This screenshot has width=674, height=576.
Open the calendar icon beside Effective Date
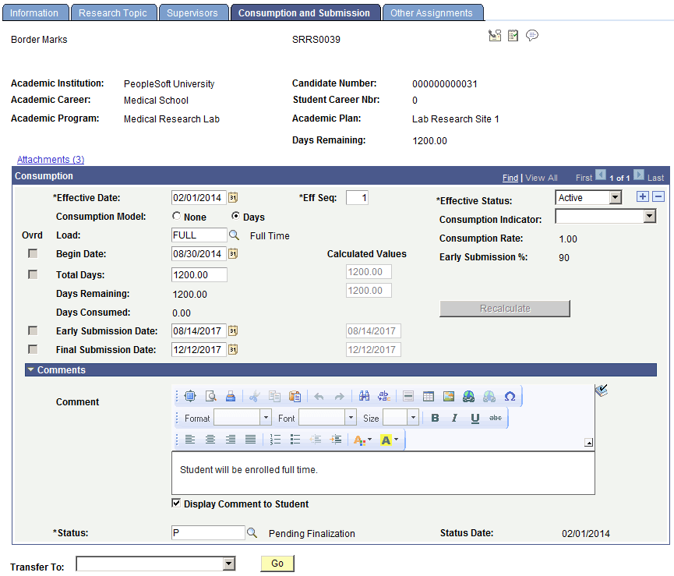click(232, 197)
